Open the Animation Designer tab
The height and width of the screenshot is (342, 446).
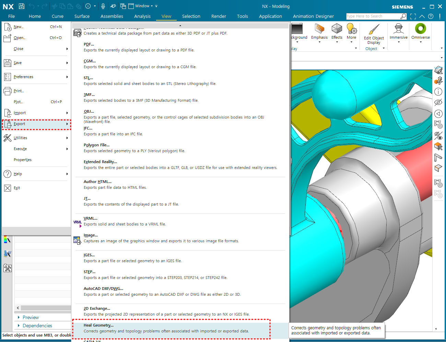coord(313,16)
